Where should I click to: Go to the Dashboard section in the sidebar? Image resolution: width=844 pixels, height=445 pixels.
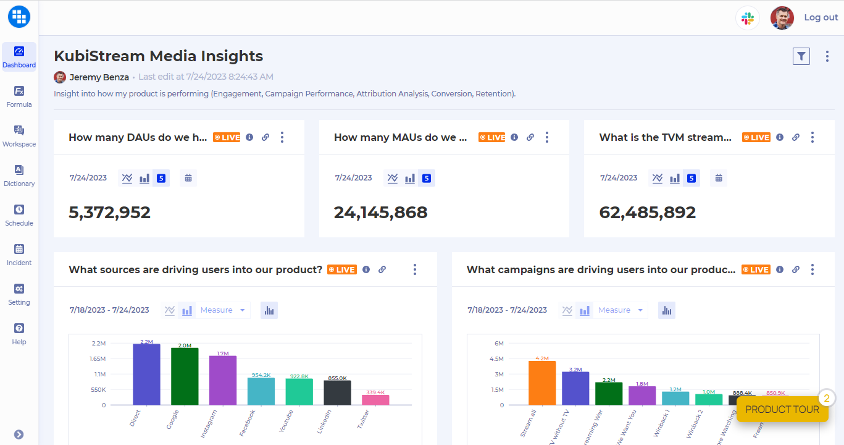point(19,56)
